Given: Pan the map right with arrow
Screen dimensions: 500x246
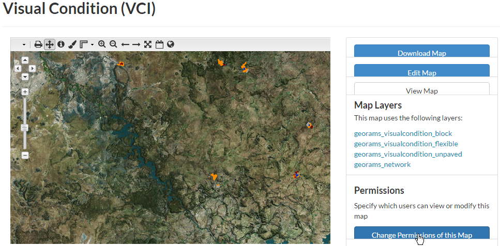Looking at the screenshot, I should tap(32, 68).
